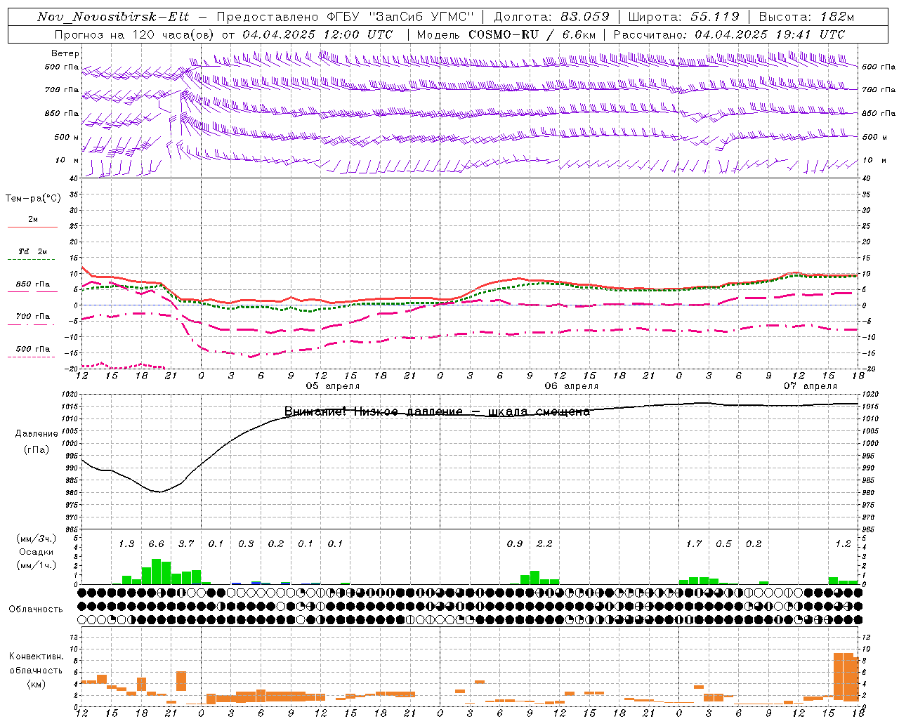Click the elevation label Высота: 182м

pyautogui.click(x=806, y=17)
